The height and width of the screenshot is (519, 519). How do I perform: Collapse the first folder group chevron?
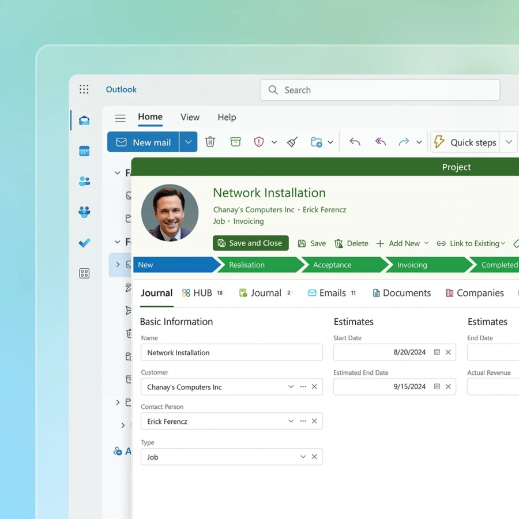pyautogui.click(x=118, y=173)
